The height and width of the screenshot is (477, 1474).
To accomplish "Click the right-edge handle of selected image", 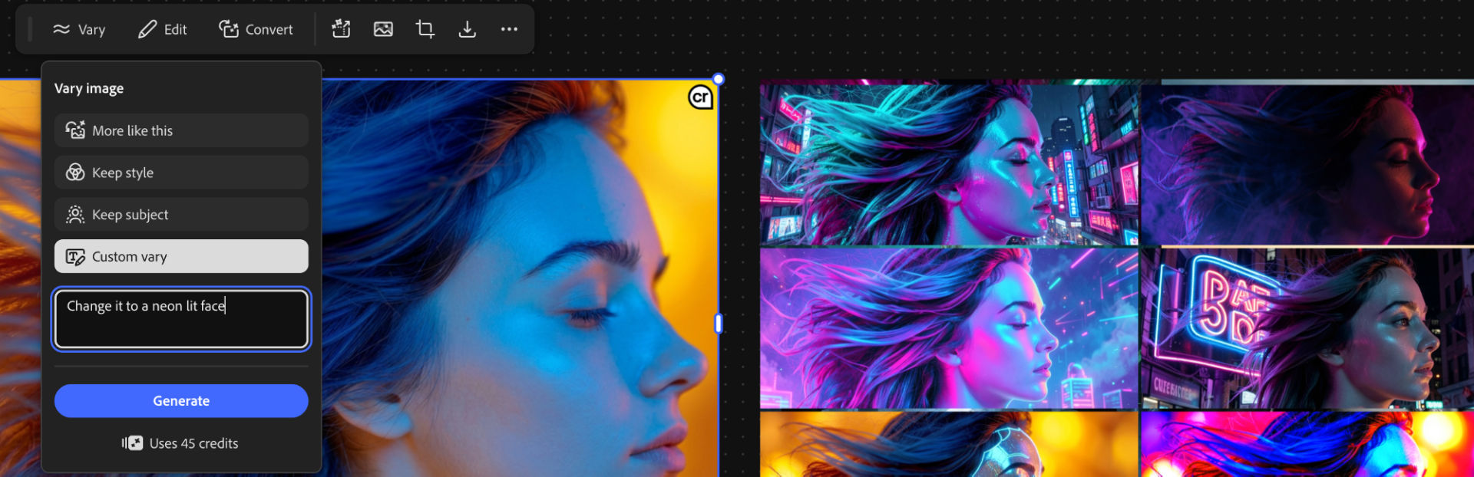I will tap(719, 324).
